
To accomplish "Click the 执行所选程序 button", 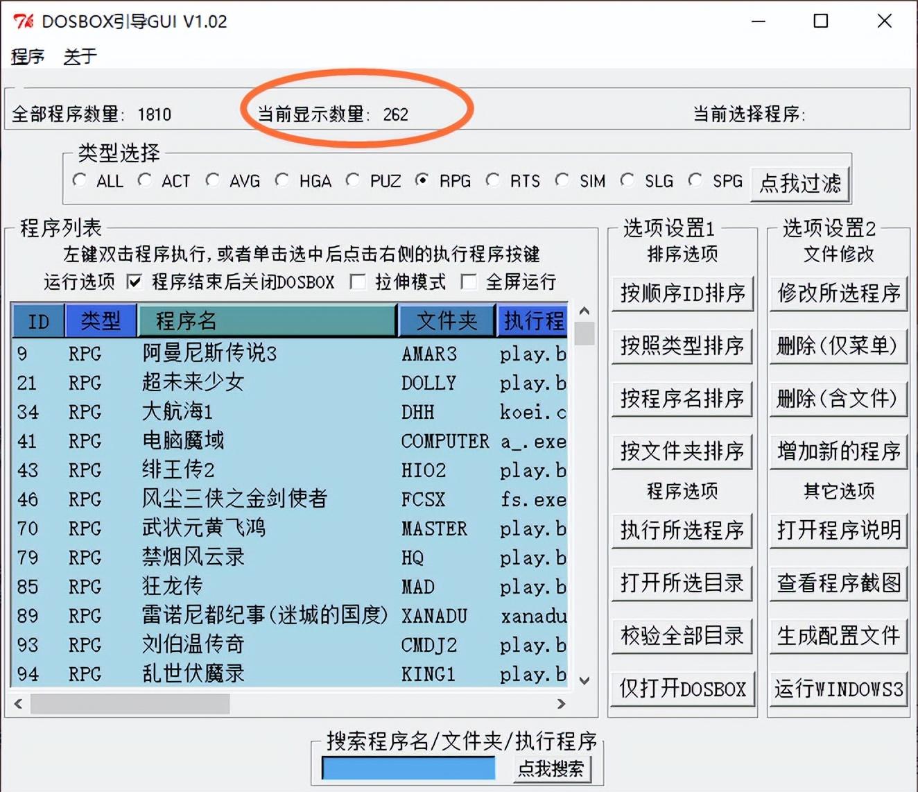I will (x=682, y=531).
